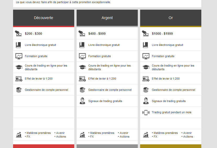
Task: Click the monitor chart icon in Argent column
Action: tap(82, 56)
